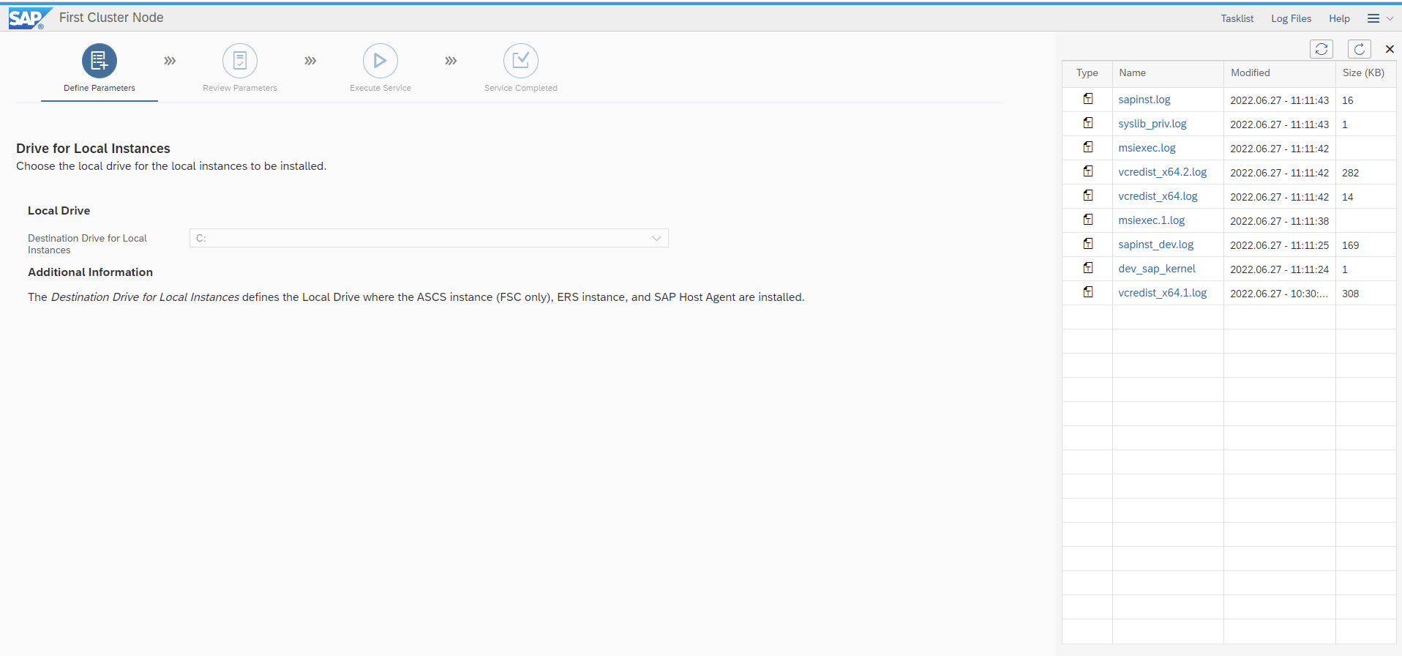Sort by the Type column header

[1087, 73]
